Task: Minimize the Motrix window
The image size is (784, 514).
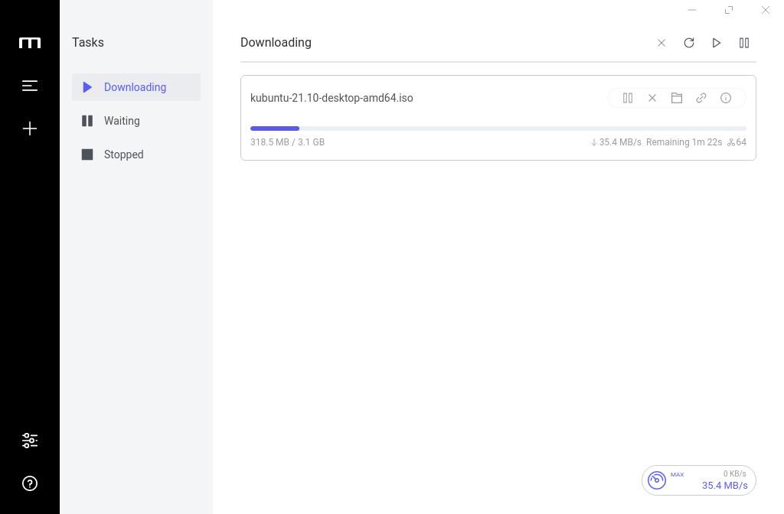Action: tap(692, 10)
